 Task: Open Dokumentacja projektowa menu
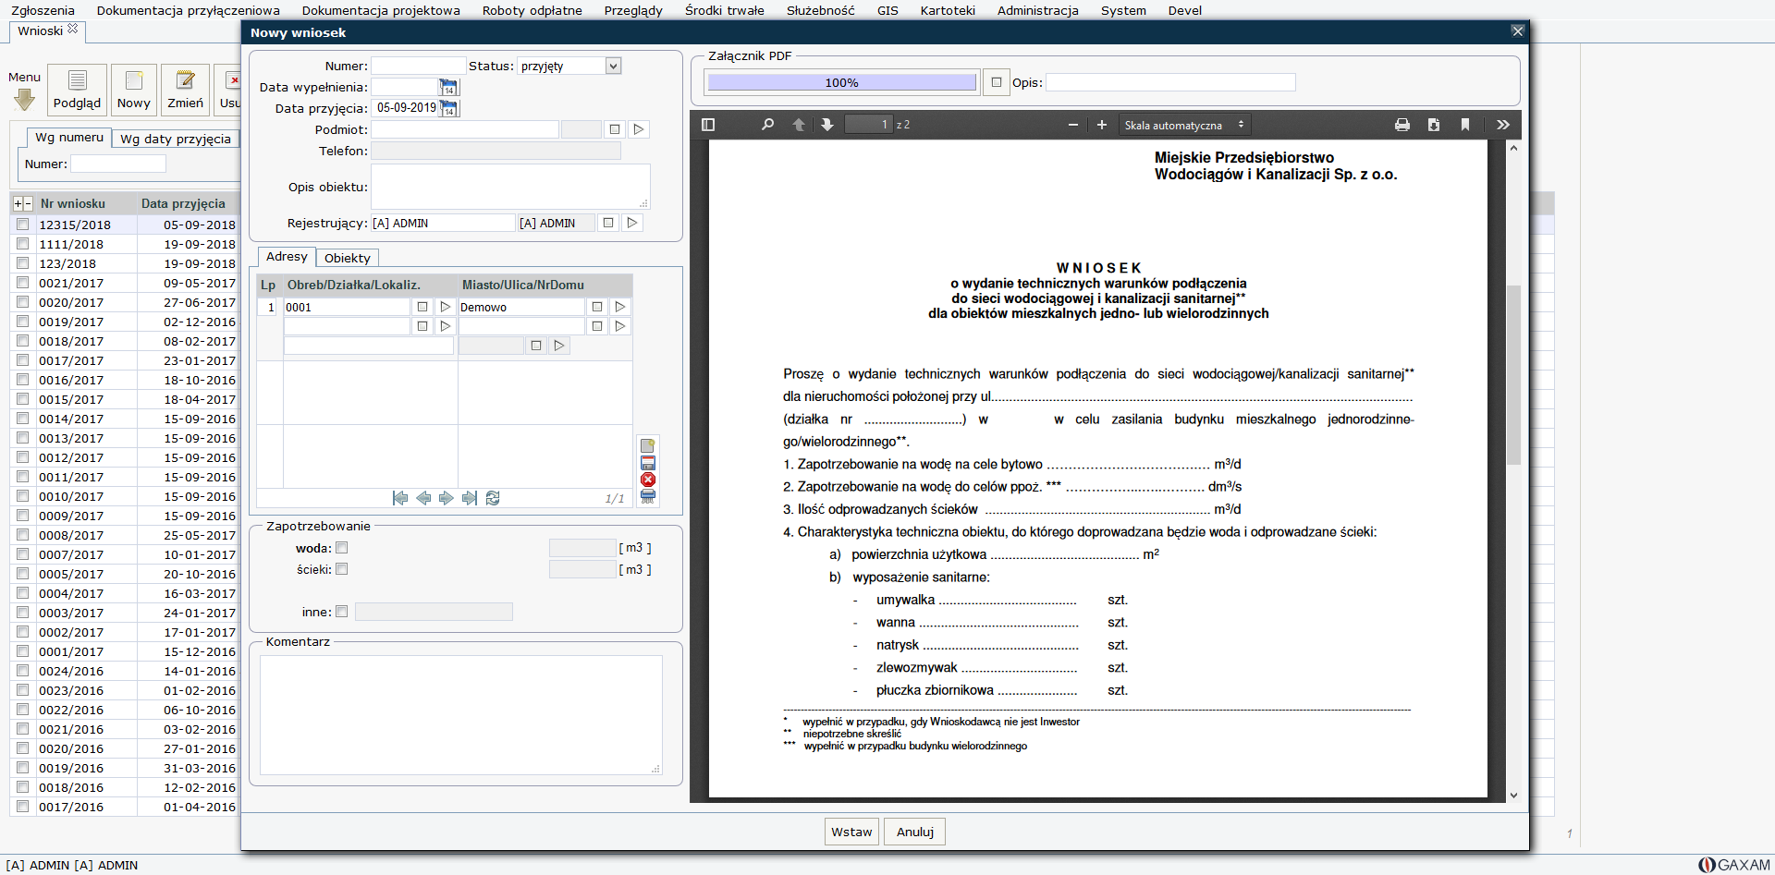click(381, 10)
